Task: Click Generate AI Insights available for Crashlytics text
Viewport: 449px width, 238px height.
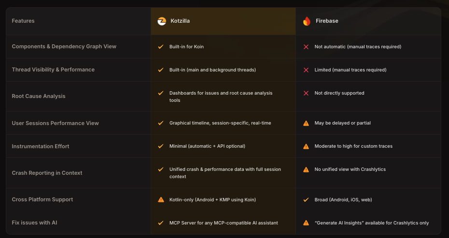Action: point(372,223)
